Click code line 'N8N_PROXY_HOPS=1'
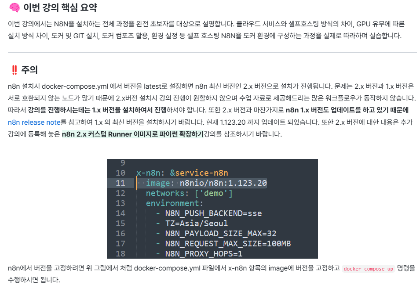The width and height of the screenshot is (420, 285). [x=204, y=253]
